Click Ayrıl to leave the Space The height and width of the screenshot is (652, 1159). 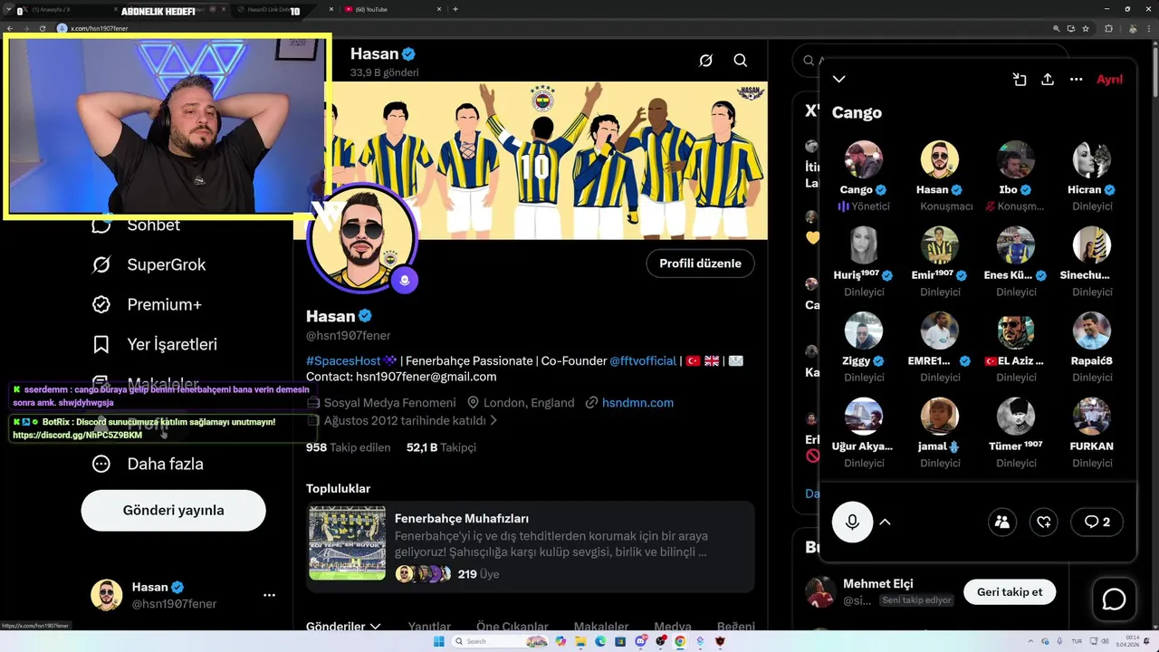click(x=1109, y=79)
